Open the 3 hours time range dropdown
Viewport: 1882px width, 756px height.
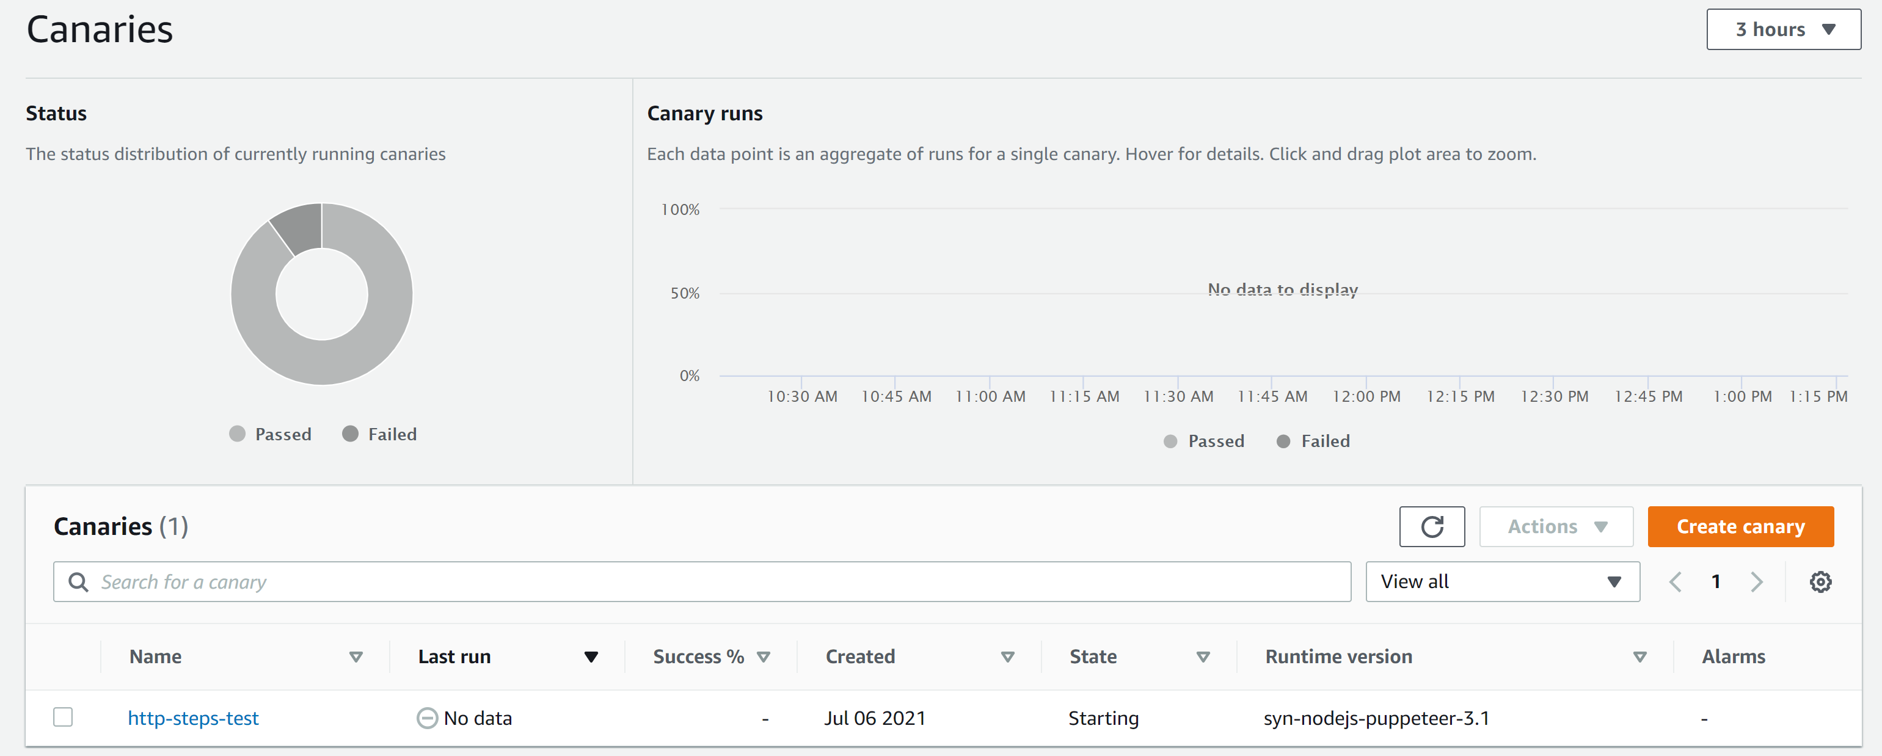click(1782, 29)
